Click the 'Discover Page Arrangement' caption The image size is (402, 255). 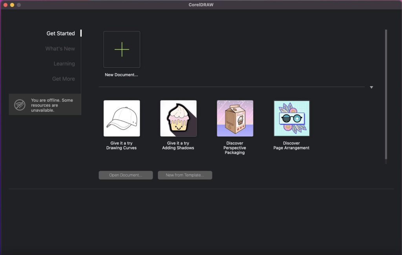coord(291,146)
